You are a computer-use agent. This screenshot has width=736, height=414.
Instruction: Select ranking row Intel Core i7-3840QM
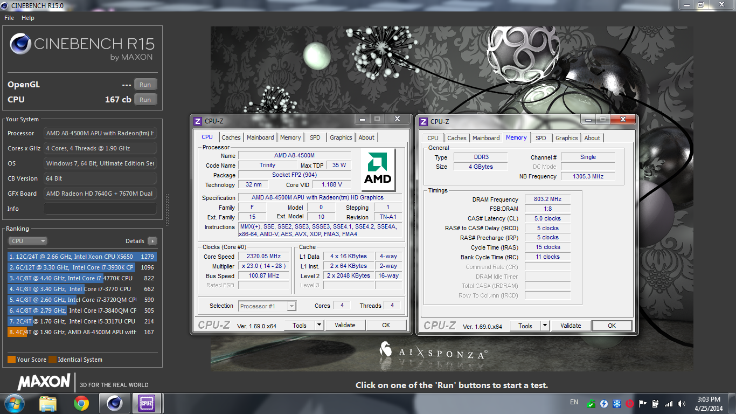click(x=81, y=310)
